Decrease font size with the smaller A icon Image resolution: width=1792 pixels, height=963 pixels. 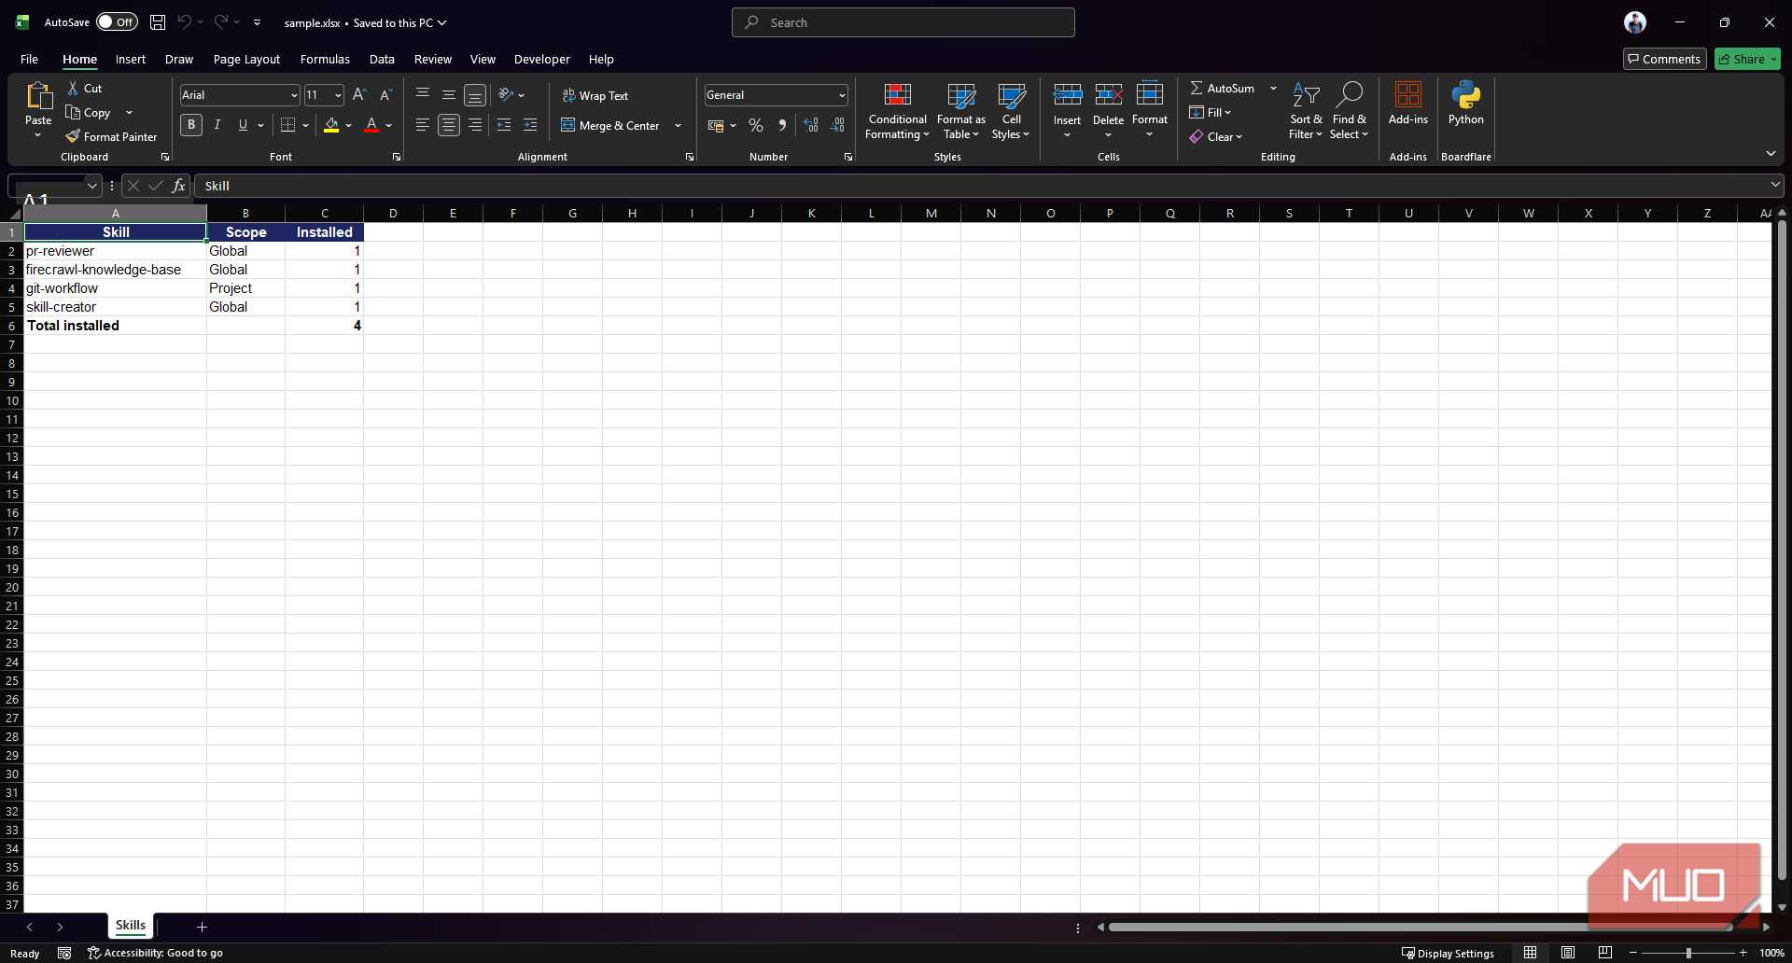point(385,94)
